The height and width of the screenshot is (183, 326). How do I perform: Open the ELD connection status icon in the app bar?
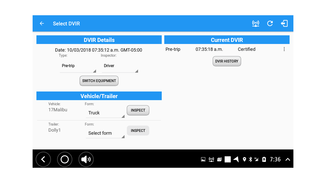tap(256, 23)
